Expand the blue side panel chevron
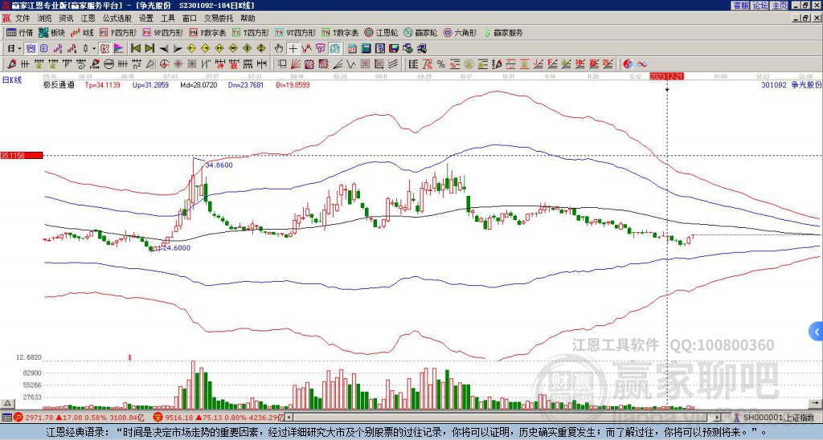The image size is (823, 440). click(x=817, y=332)
